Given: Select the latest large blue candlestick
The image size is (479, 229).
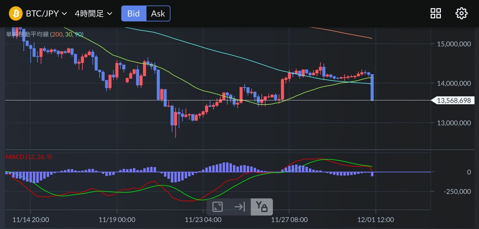Looking at the screenshot, I should click(372, 87).
